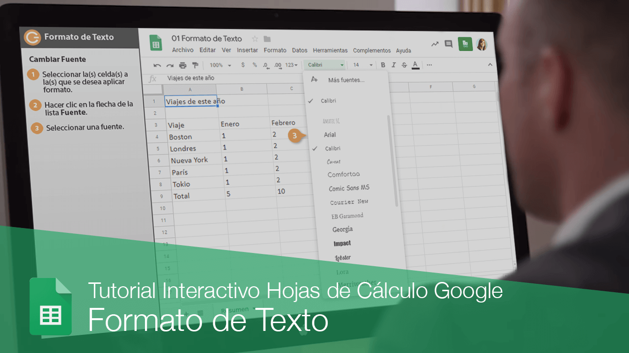Select column A header
This screenshot has height=353, width=629.
[190, 89]
